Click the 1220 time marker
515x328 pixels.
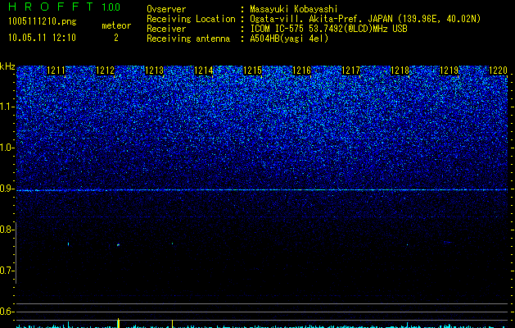click(x=499, y=71)
